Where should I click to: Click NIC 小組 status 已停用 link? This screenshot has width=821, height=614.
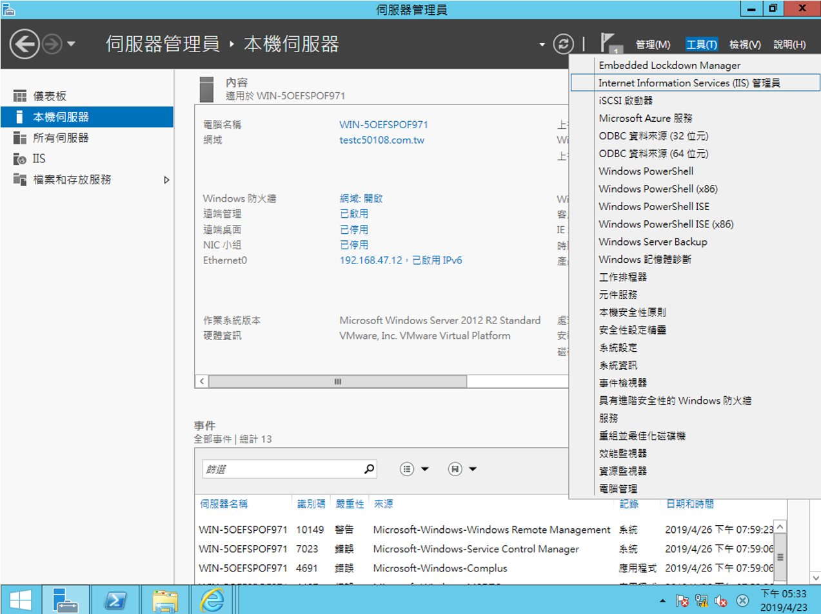[x=354, y=245]
